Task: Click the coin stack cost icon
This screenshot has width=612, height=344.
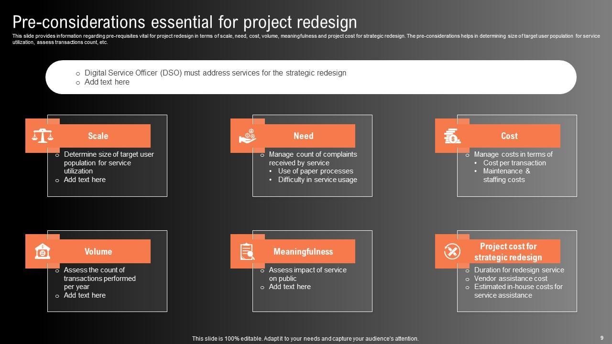Action: 452,136
